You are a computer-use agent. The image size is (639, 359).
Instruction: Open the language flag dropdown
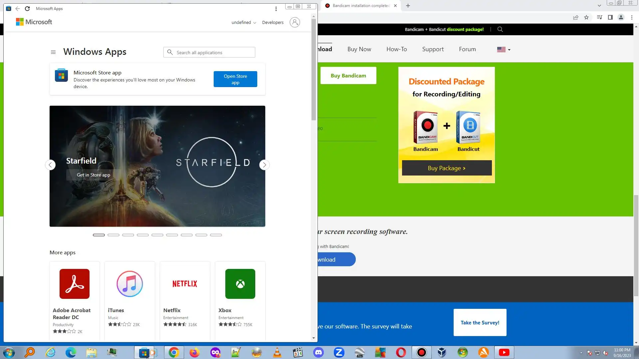[504, 50]
